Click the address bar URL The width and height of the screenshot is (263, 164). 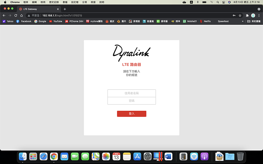pos(62,16)
